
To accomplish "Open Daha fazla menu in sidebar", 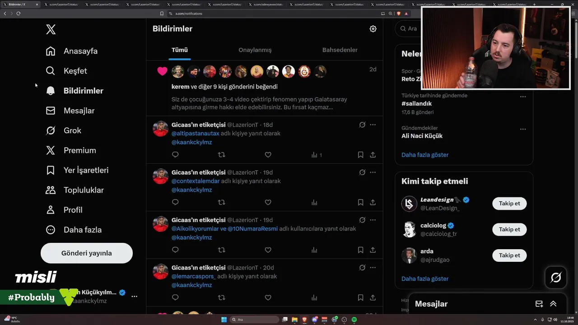I will tap(74, 230).
